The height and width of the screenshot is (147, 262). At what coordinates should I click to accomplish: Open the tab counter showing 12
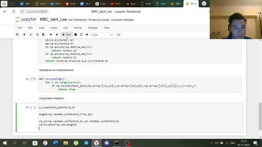tap(4, 4)
